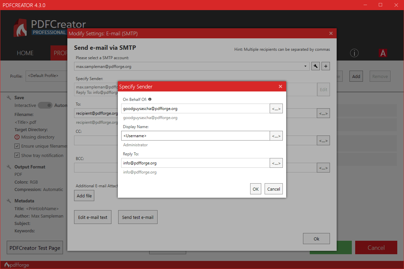The height and width of the screenshot is (269, 404).
Task: Click the Edit button for Specify Sender
Action: tap(324, 90)
